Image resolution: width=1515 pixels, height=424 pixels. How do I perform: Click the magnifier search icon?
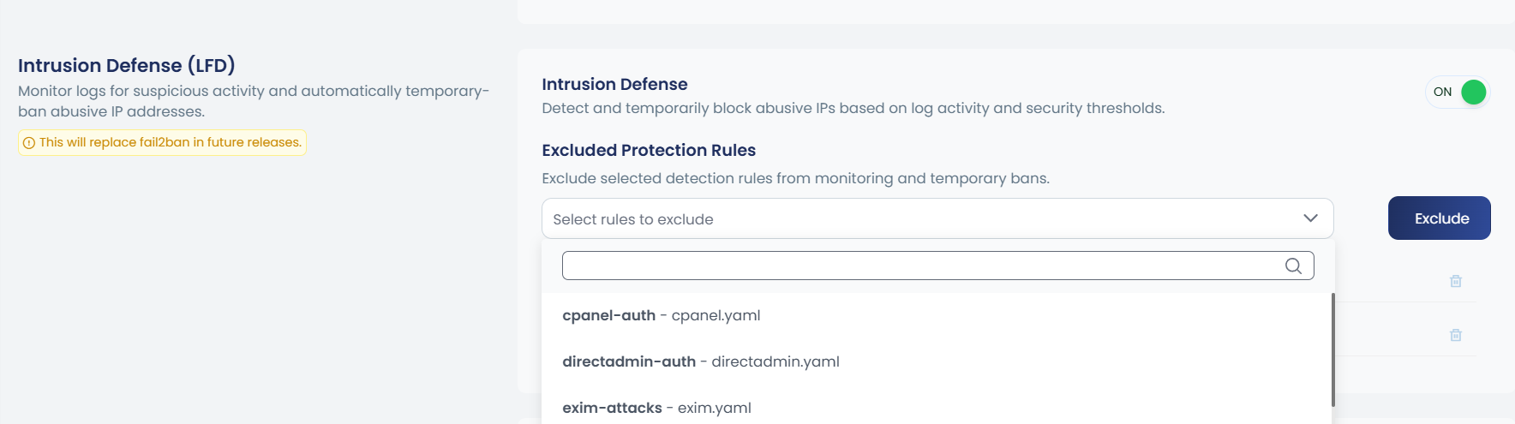pos(1293,266)
